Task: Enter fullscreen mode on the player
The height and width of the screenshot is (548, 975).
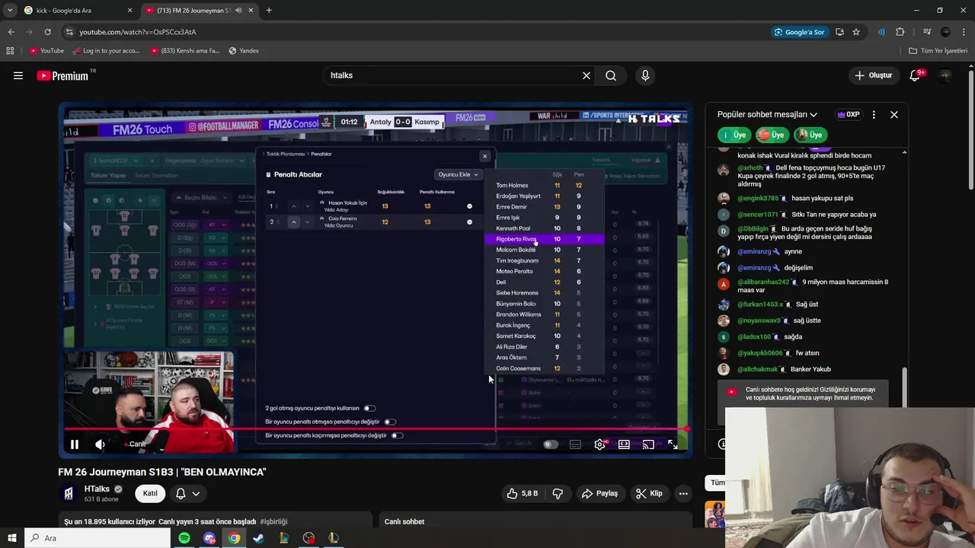Action: coord(673,444)
